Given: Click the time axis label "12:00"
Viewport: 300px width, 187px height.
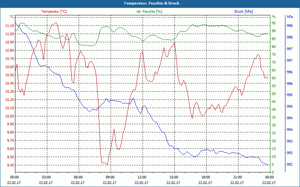Looking at the screenshot, I should pyautogui.click(x=141, y=177).
